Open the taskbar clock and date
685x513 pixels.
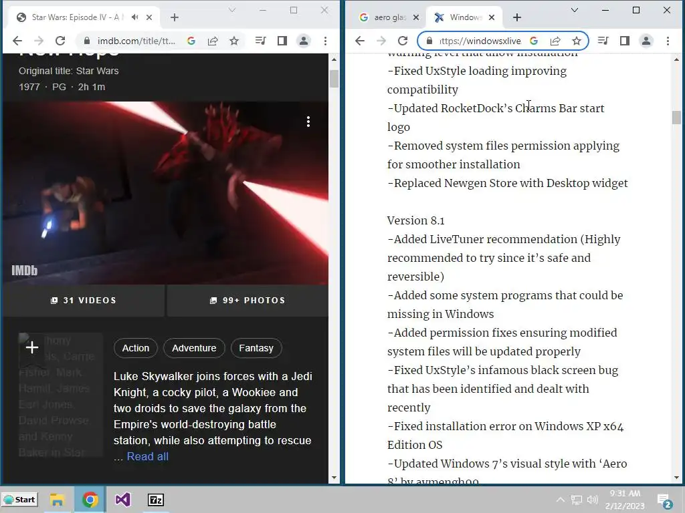click(625, 500)
